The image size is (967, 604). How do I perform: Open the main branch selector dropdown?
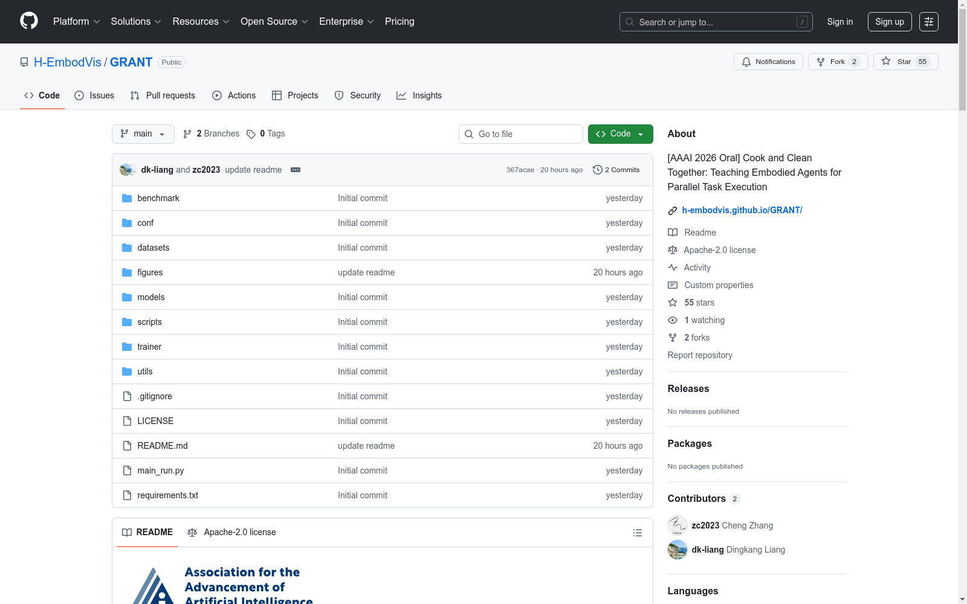143,134
